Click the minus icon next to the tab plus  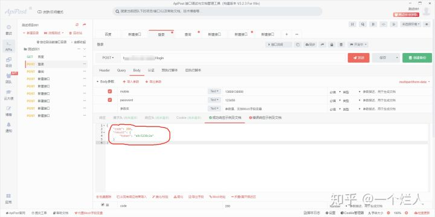(297, 34)
